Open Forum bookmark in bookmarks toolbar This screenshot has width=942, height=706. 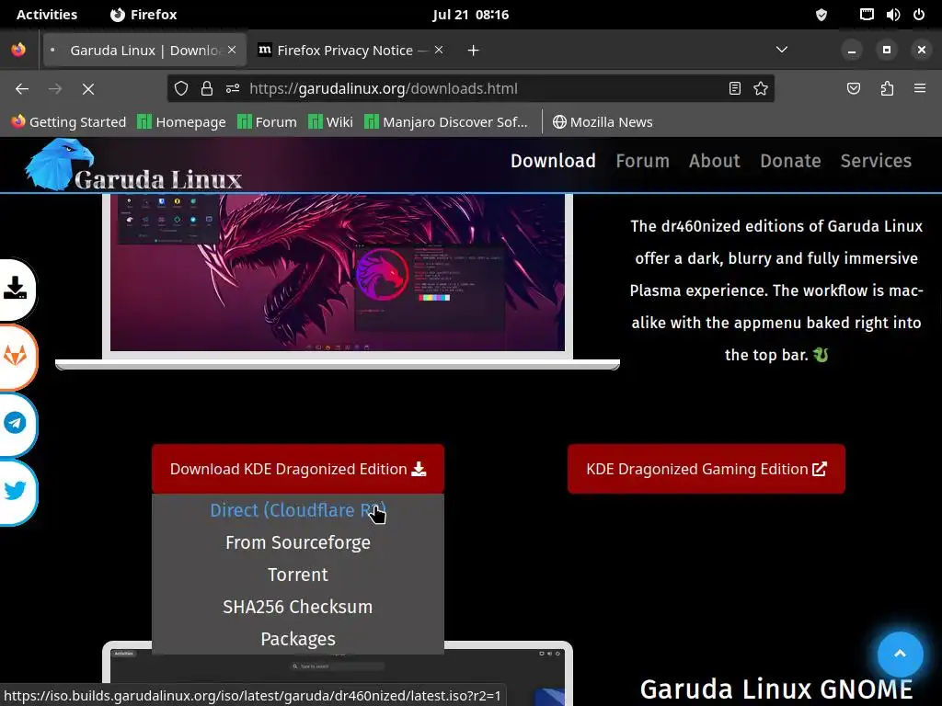pyautogui.click(x=268, y=122)
